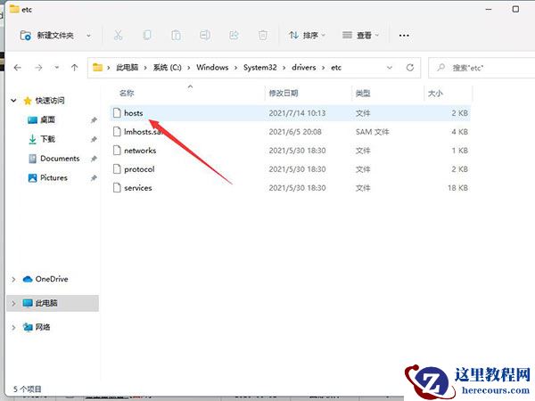Select the lmhosts.sam file
The image size is (535, 401).
[x=291, y=132]
